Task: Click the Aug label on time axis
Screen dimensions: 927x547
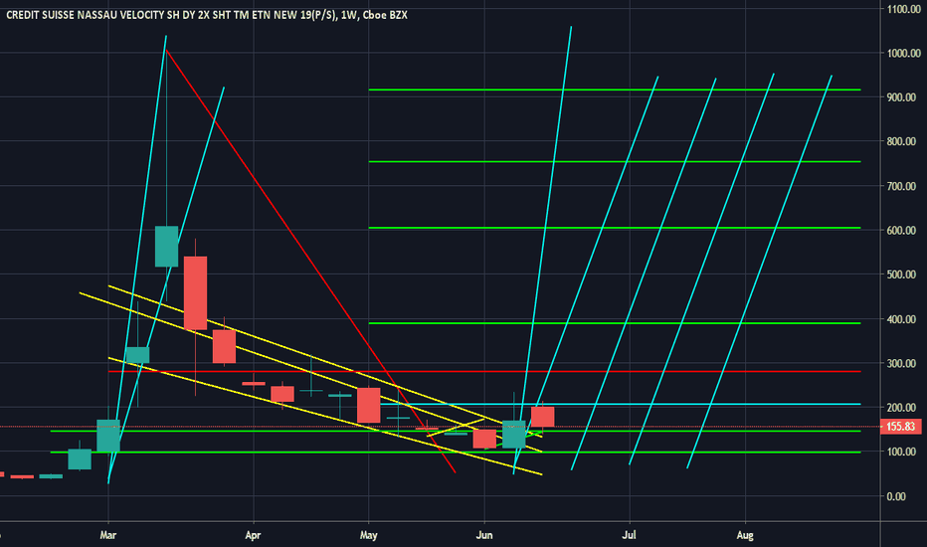Action: [x=745, y=535]
